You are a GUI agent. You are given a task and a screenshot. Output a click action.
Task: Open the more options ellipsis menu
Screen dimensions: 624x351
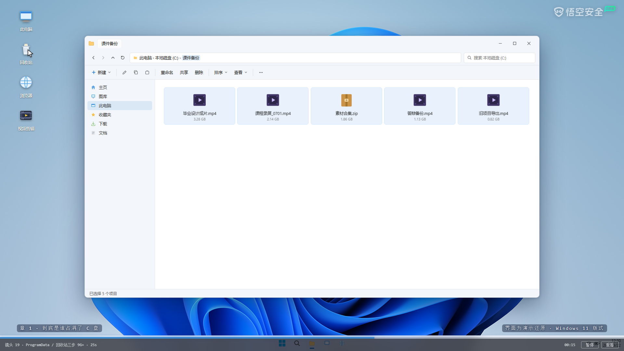[x=261, y=72]
